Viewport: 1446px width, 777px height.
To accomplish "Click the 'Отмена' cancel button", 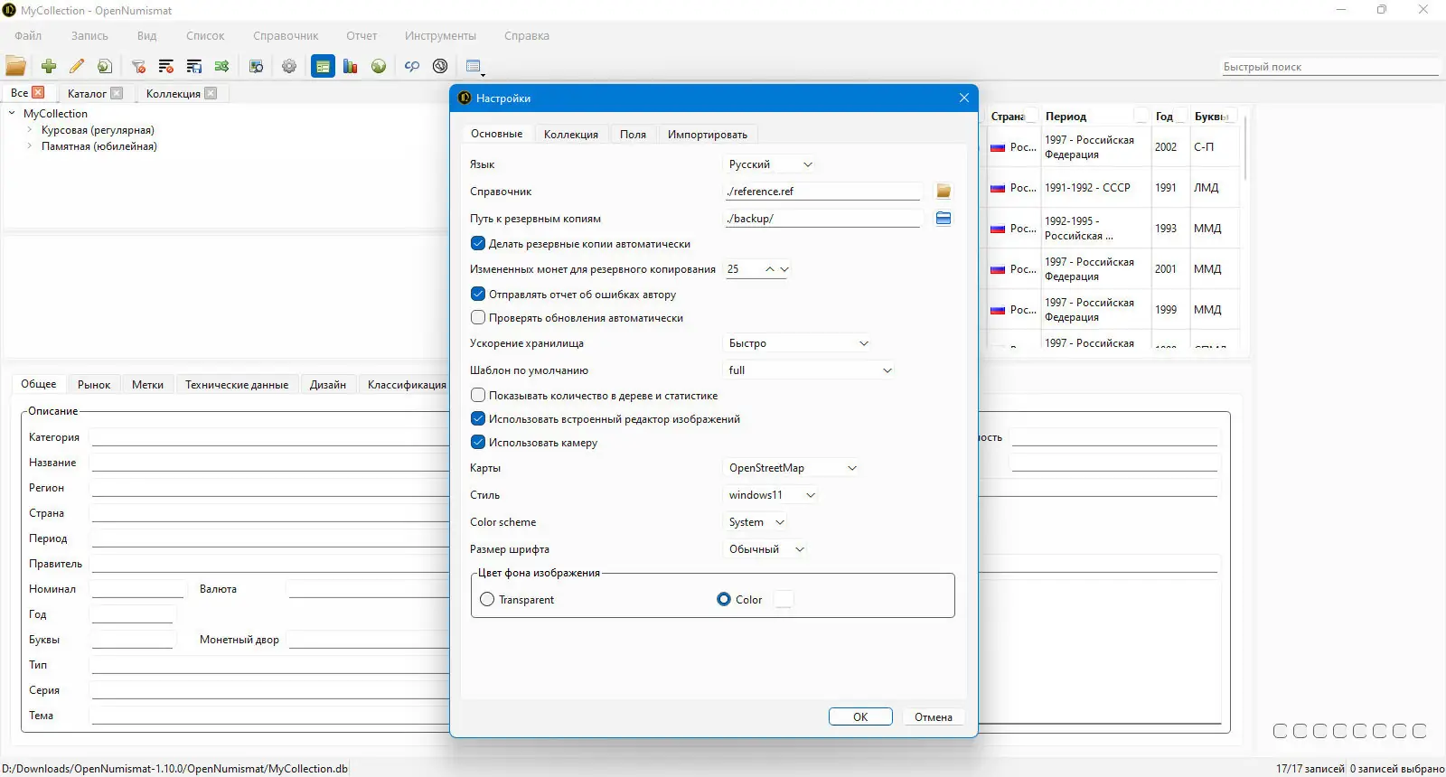I will pos(934,716).
